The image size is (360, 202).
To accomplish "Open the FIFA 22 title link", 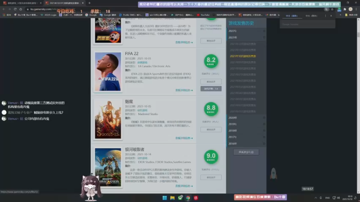I will pyautogui.click(x=131, y=53).
